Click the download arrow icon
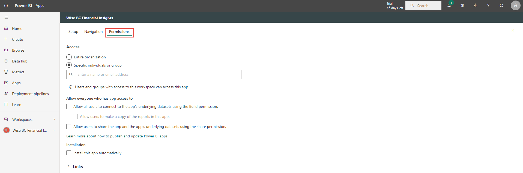This screenshot has height=173, width=523. pyautogui.click(x=475, y=5)
